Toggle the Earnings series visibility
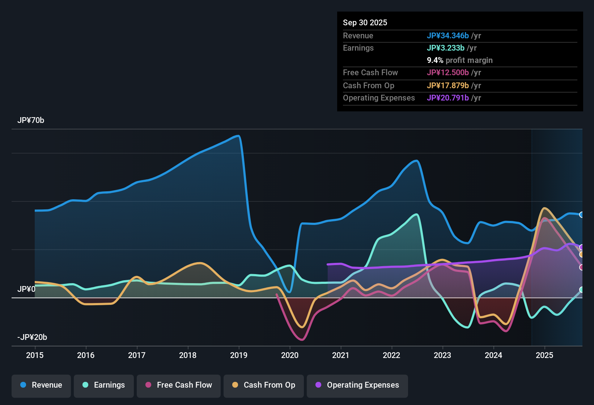This screenshot has height=405, width=594. click(x=104, y=385)
